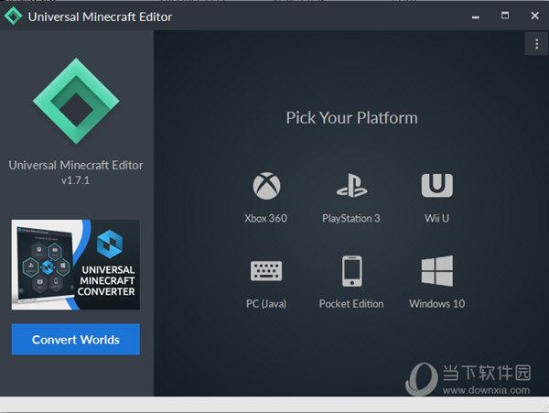This screenshot has width=549, height=413.
Task: Click the Xbox 360 label
Action: pos(265,218)
